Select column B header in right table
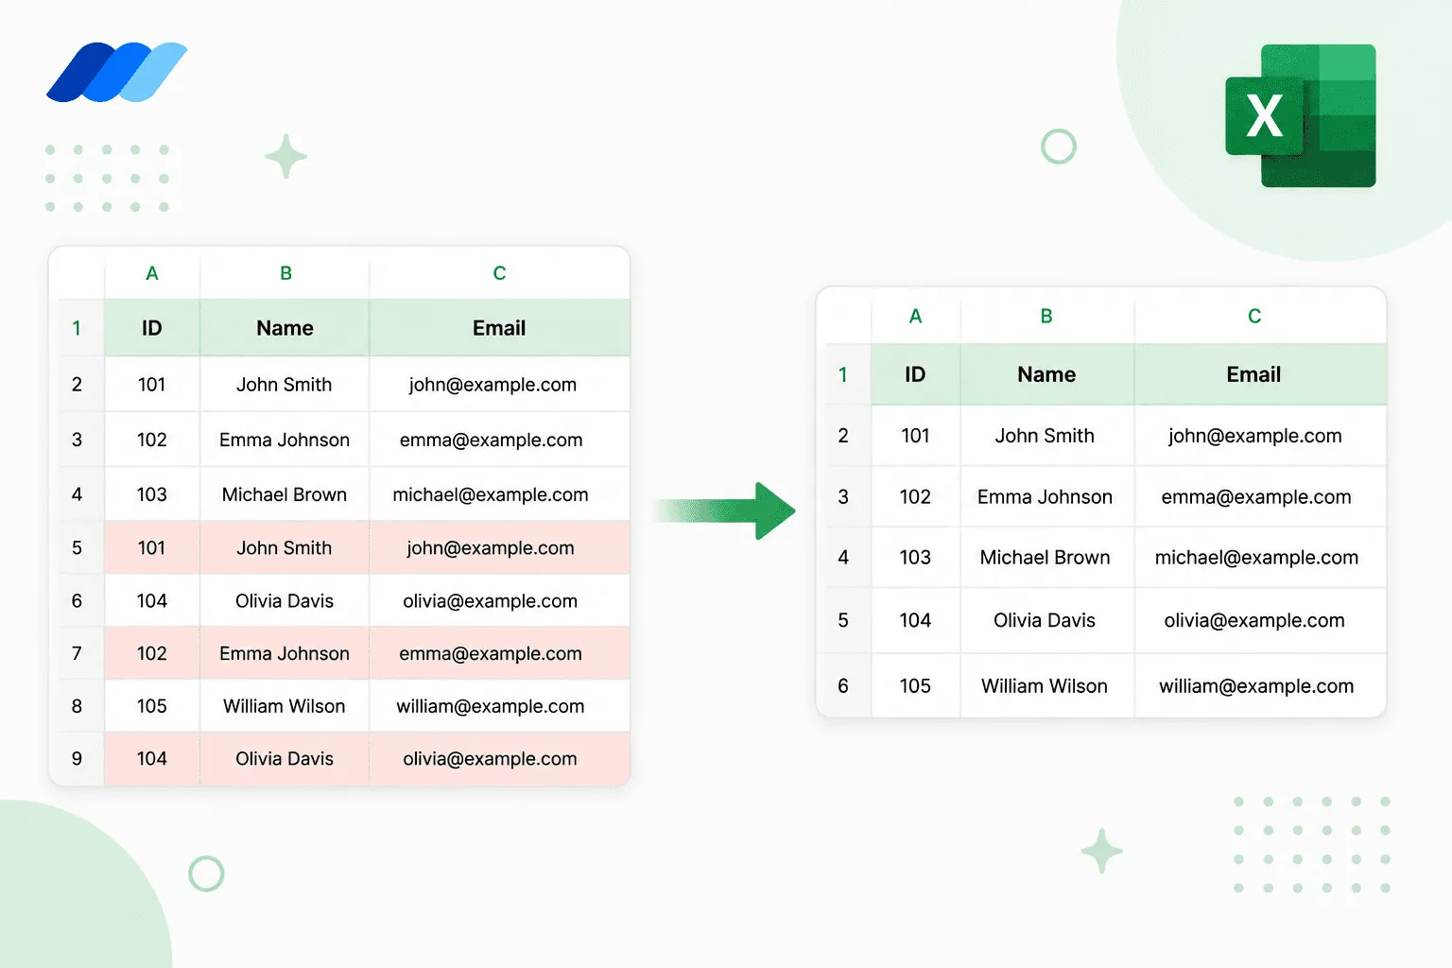Image resolution: width=1452 pixels, height=968 pixels. [x=1046, y=317]
